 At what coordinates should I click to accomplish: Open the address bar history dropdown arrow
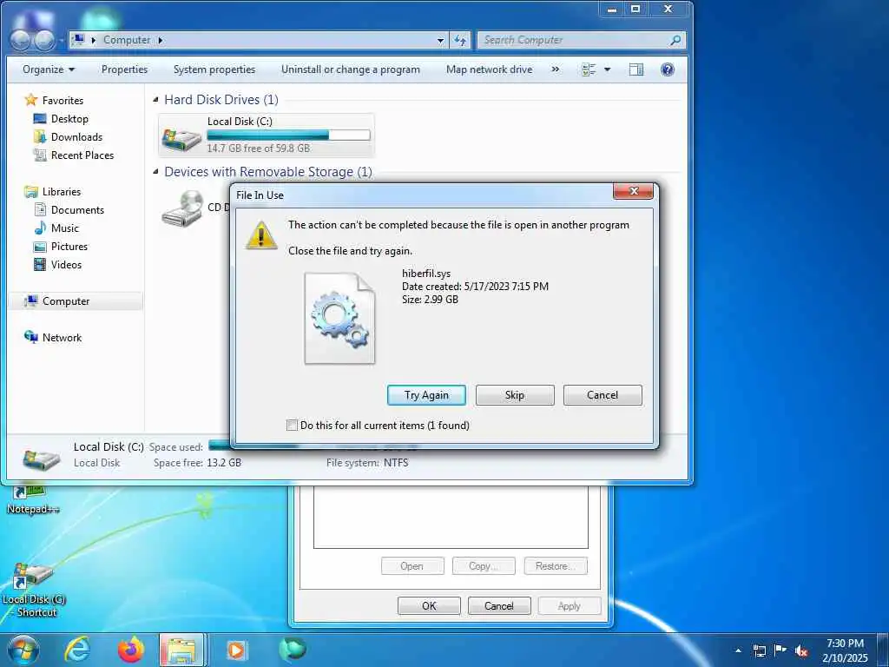(440, 40)
